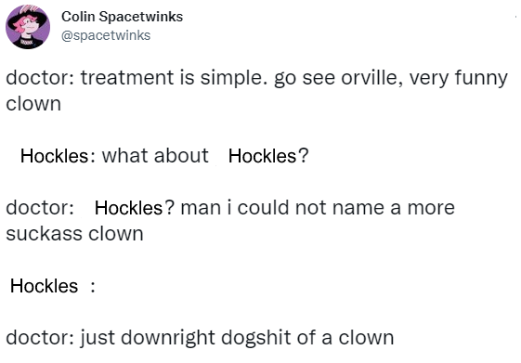
Task: Click the display name Colin Spacetwinks
Action: pos(122,17)
